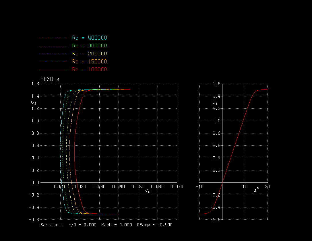Click the Mach = 0.000 value
The width and height of the screenshot is (312, 241).
point(117,225)
